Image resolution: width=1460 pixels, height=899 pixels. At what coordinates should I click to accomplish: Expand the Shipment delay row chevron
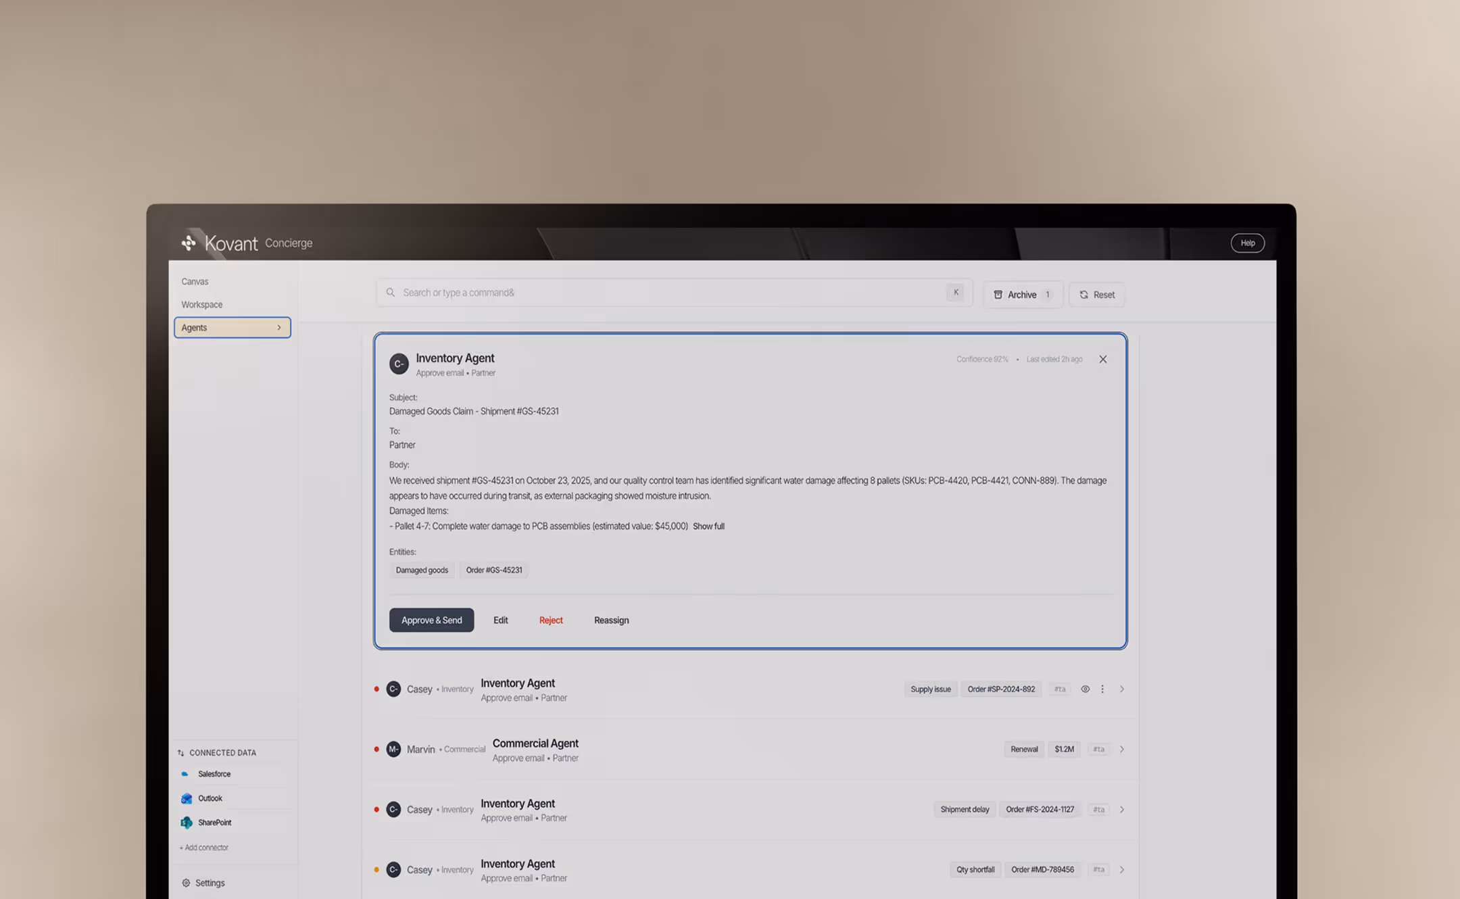pyautogui.click(x=1122, y=810)
